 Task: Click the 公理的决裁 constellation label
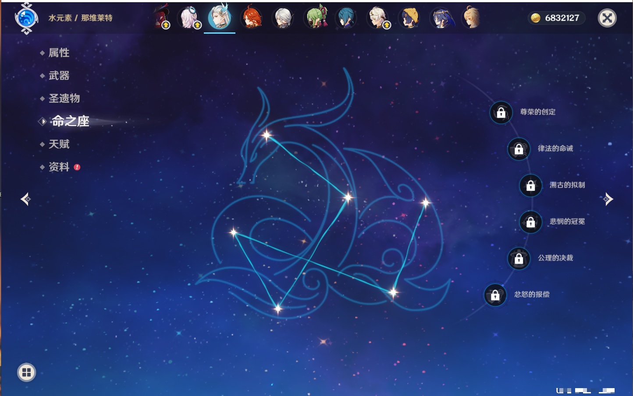point(555,258)
